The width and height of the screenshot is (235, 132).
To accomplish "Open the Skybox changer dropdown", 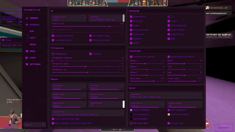I will [x=184, y=104].
